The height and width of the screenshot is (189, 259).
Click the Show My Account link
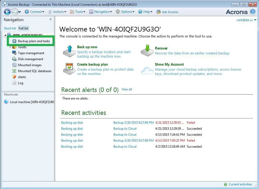click(169, 64)
